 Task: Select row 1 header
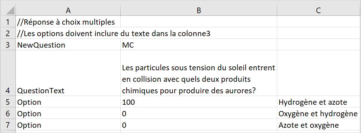[x=8, y=22]
